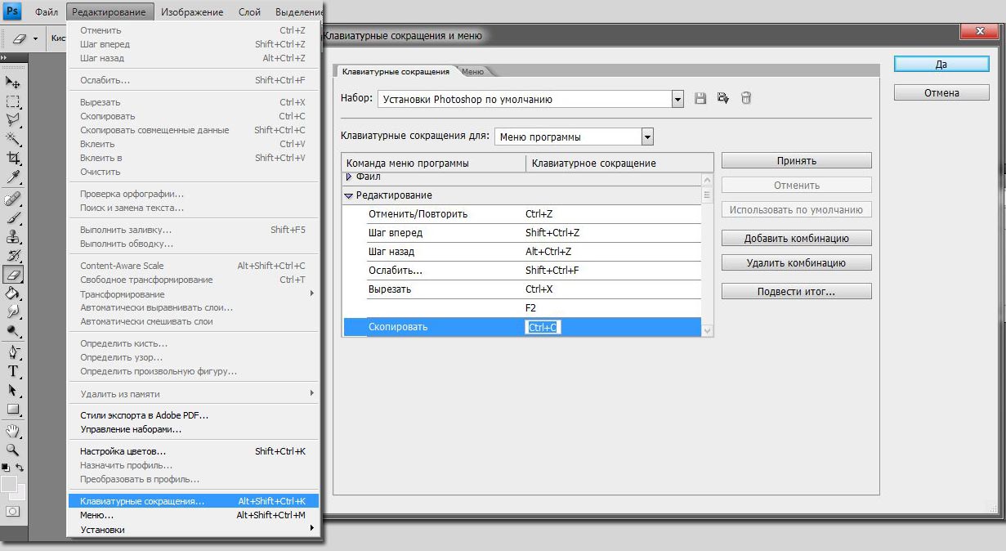Viewport: 1006px width, 551px height.
Task: Select the Type tool
Action: coord(13,372)
